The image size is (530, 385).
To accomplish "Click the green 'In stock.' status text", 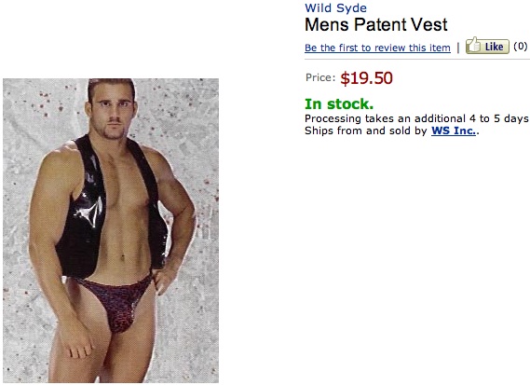I will pos(339,104).
